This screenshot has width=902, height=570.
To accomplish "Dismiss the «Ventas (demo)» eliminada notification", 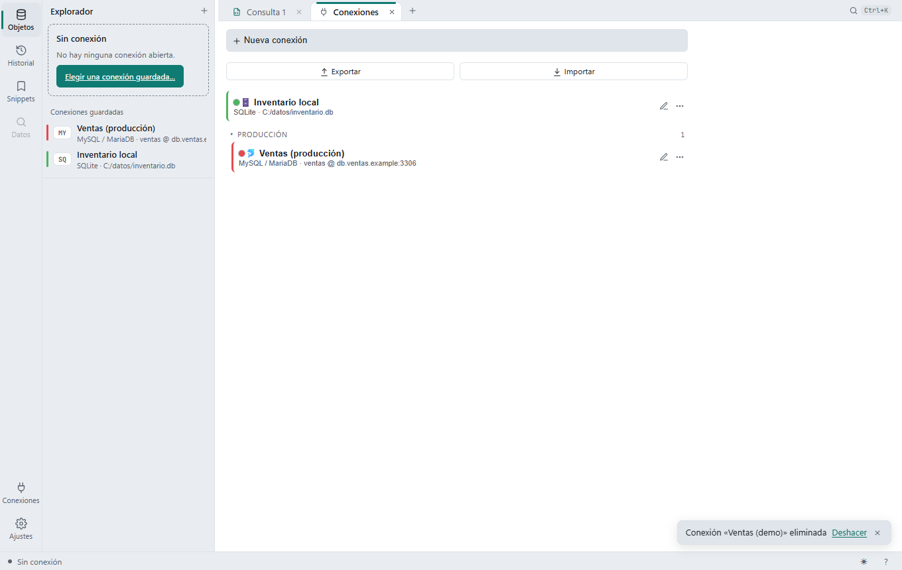I will [x=877, y=533].
